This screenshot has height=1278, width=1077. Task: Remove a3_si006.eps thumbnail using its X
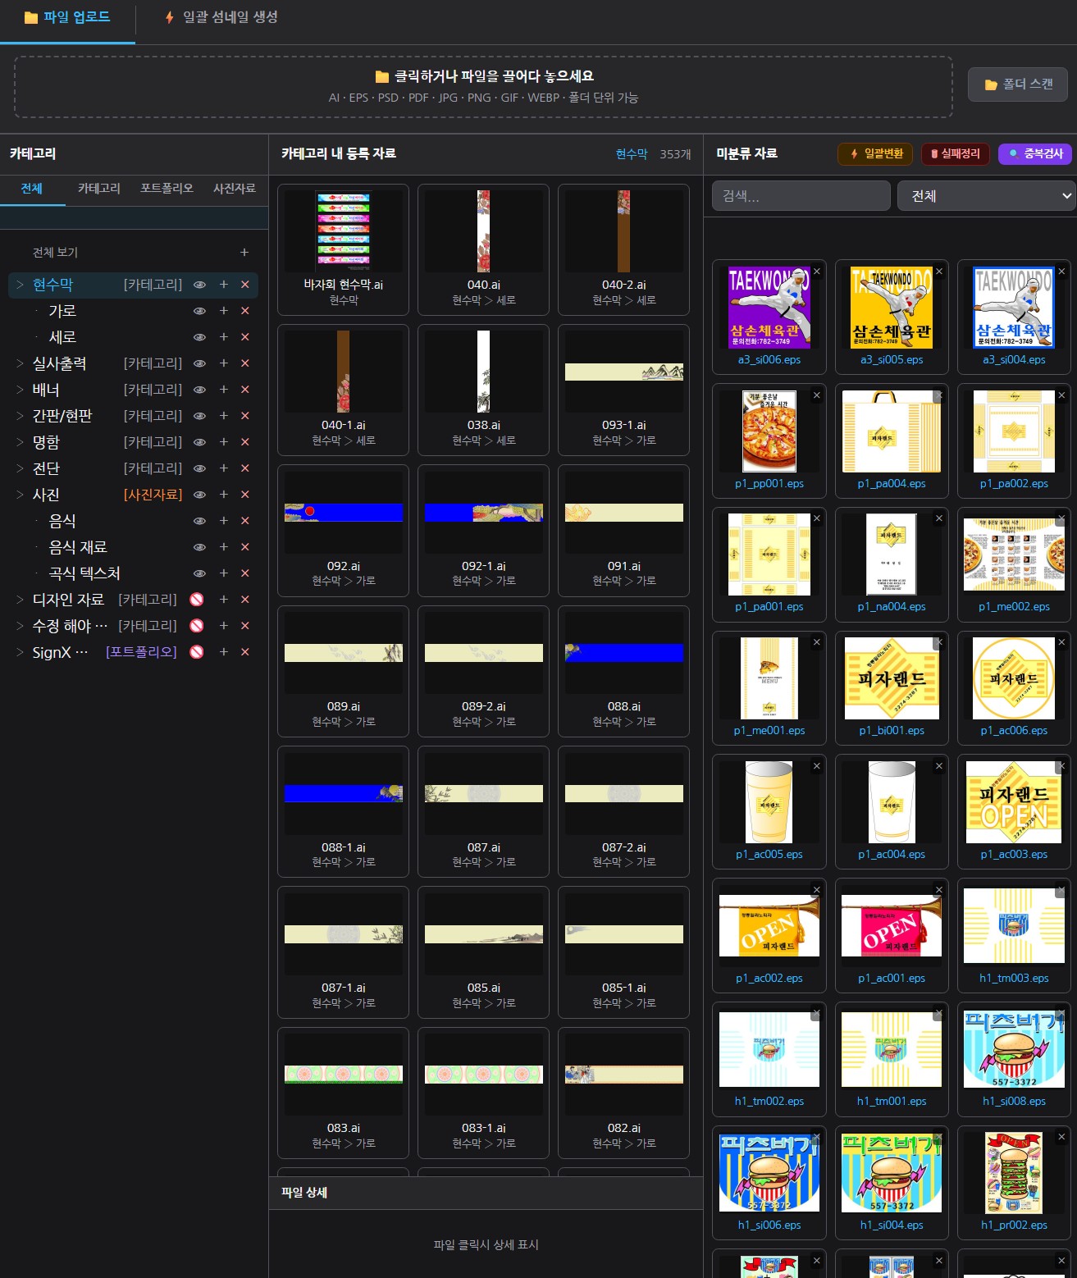tap(816, 272)
